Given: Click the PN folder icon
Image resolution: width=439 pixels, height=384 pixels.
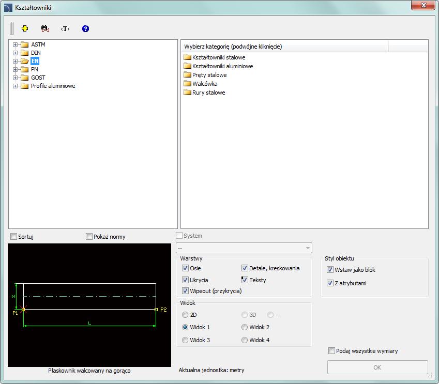Looking at the screenshot, I should (x=25, y=69).
